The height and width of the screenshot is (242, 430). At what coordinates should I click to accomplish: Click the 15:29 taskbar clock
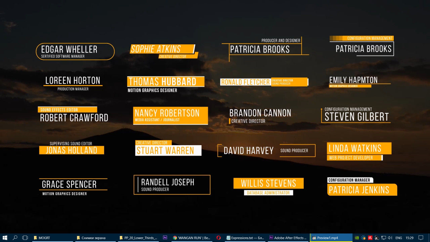pos(410,238)
